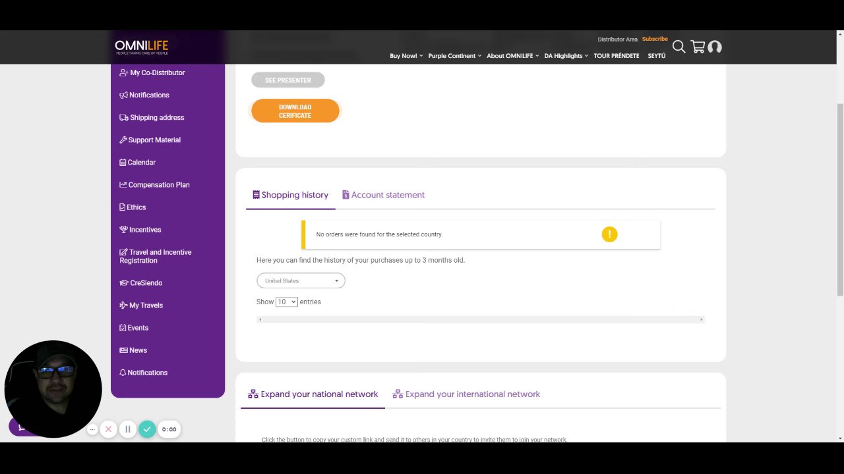Viewport: 844px width, 474px height.
Task: Click the user profile avatar icon
Action: (x=715, y=47)
